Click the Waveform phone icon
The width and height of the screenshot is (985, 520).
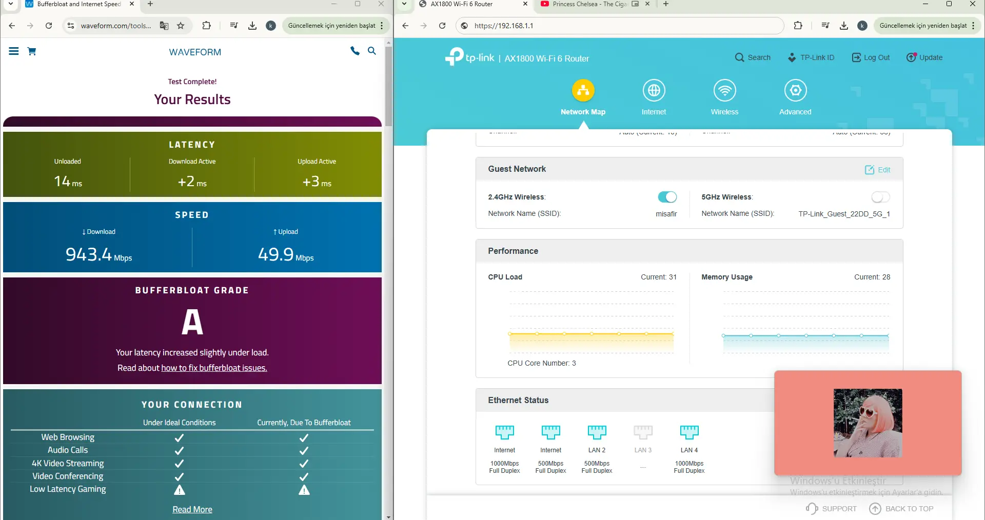point(354,51)
